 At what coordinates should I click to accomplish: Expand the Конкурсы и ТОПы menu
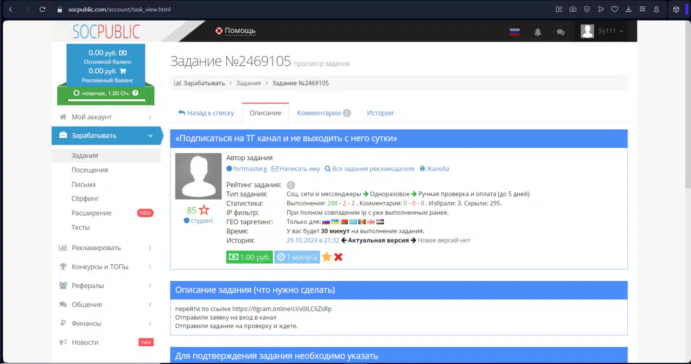[106, 267]
